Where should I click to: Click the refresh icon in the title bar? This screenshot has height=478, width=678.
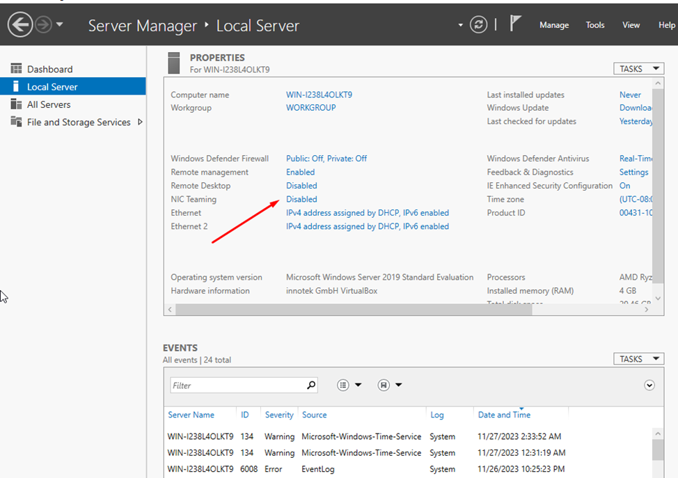(x=478, y=24)
